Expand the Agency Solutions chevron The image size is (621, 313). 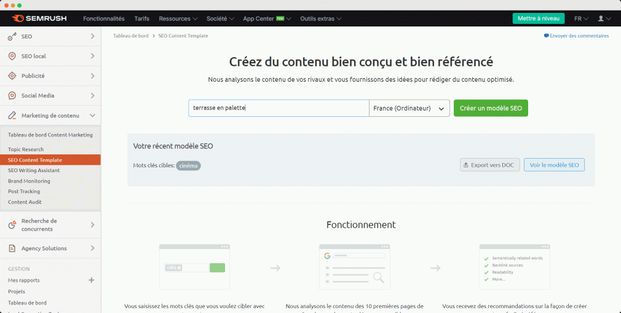(93, 248)
